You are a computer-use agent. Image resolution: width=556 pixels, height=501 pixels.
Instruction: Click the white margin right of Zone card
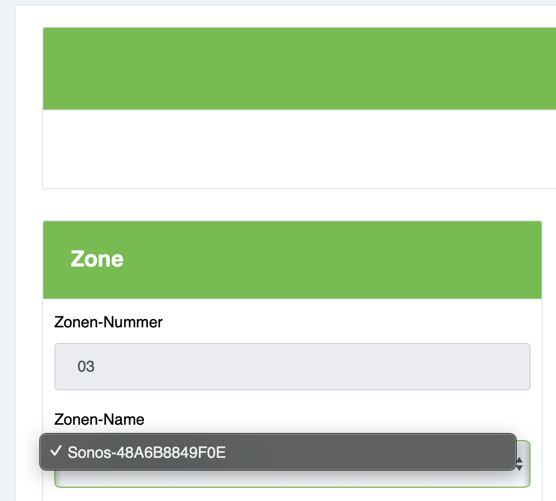pyautogui.click(x=549, y=332)
